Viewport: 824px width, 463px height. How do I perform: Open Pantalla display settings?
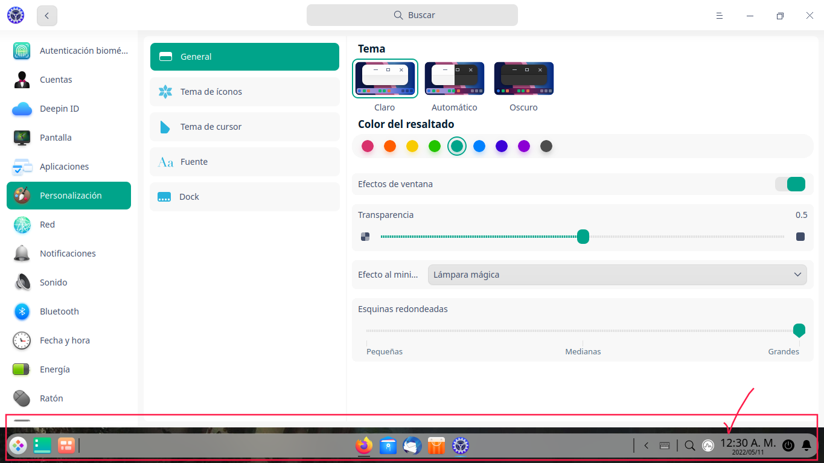pyautogui.click(x=69, y=138)
